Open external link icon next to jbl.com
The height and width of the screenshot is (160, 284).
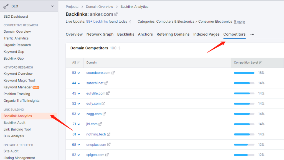(100, 124)
